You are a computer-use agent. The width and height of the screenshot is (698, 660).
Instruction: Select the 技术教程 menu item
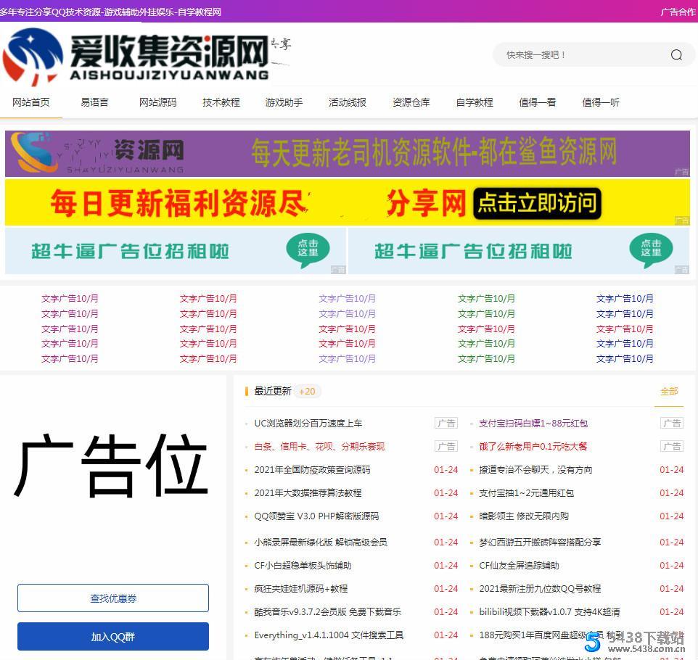click(x=221, y=102)
